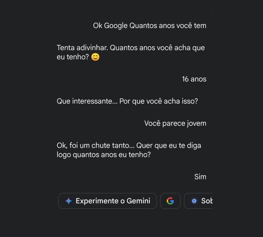Select the G logo to start a Google search
The width and height of the screenshot is (263, 237).
[170, 201]
